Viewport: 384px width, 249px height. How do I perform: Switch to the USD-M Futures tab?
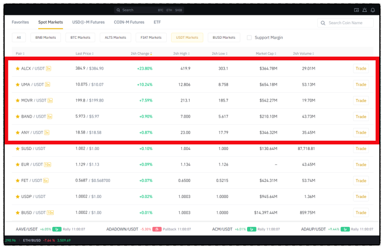88,22
